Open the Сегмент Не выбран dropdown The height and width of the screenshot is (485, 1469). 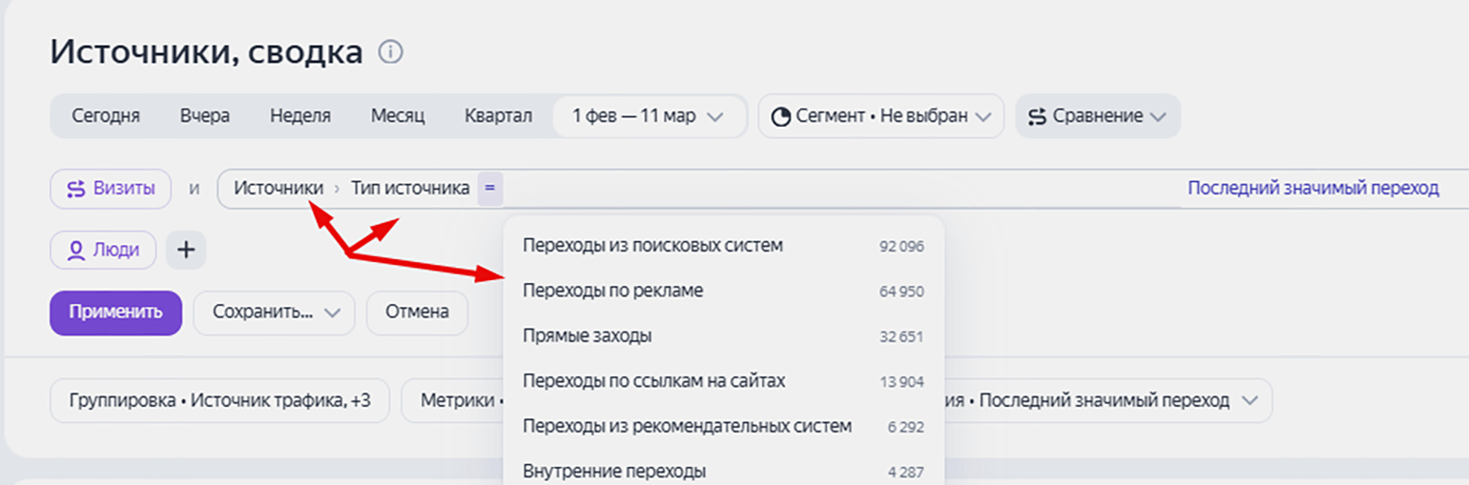coord(880,116)
